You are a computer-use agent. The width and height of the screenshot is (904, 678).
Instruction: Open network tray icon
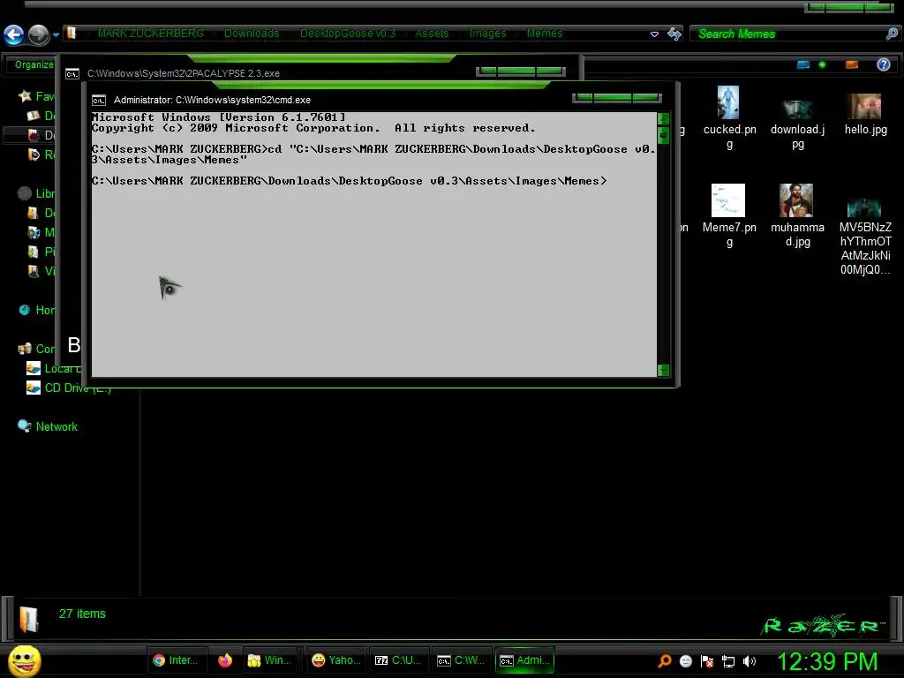click(728, 662)
